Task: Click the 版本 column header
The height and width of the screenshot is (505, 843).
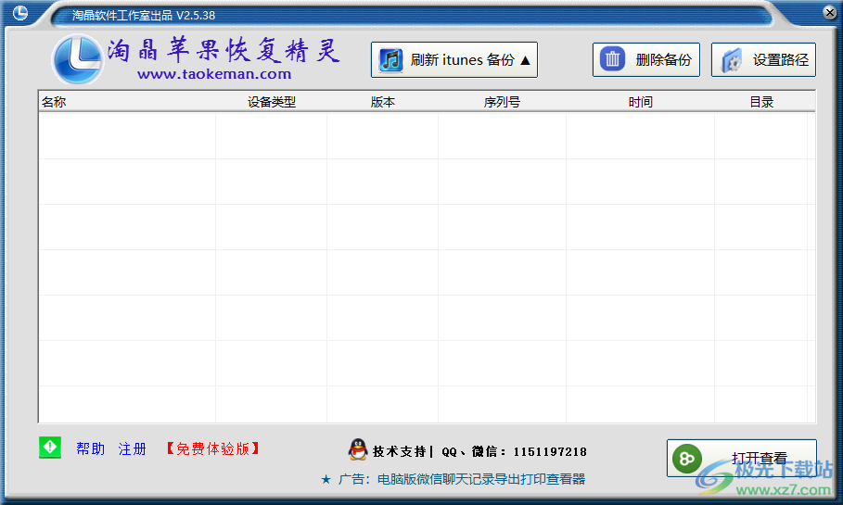Action: [x=383, y=102]
